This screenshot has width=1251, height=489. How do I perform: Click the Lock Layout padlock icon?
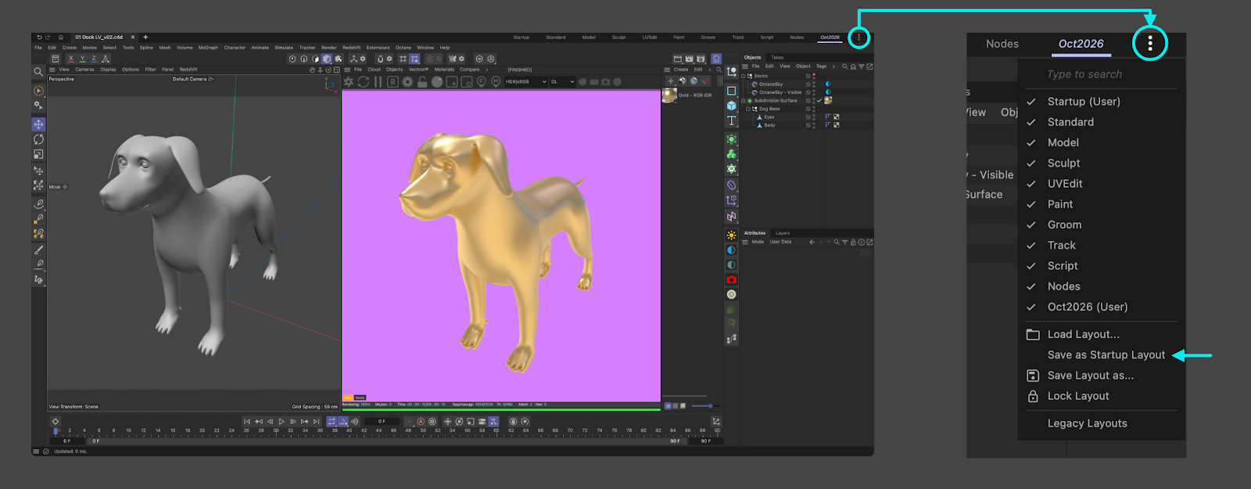coord(1033,396)
